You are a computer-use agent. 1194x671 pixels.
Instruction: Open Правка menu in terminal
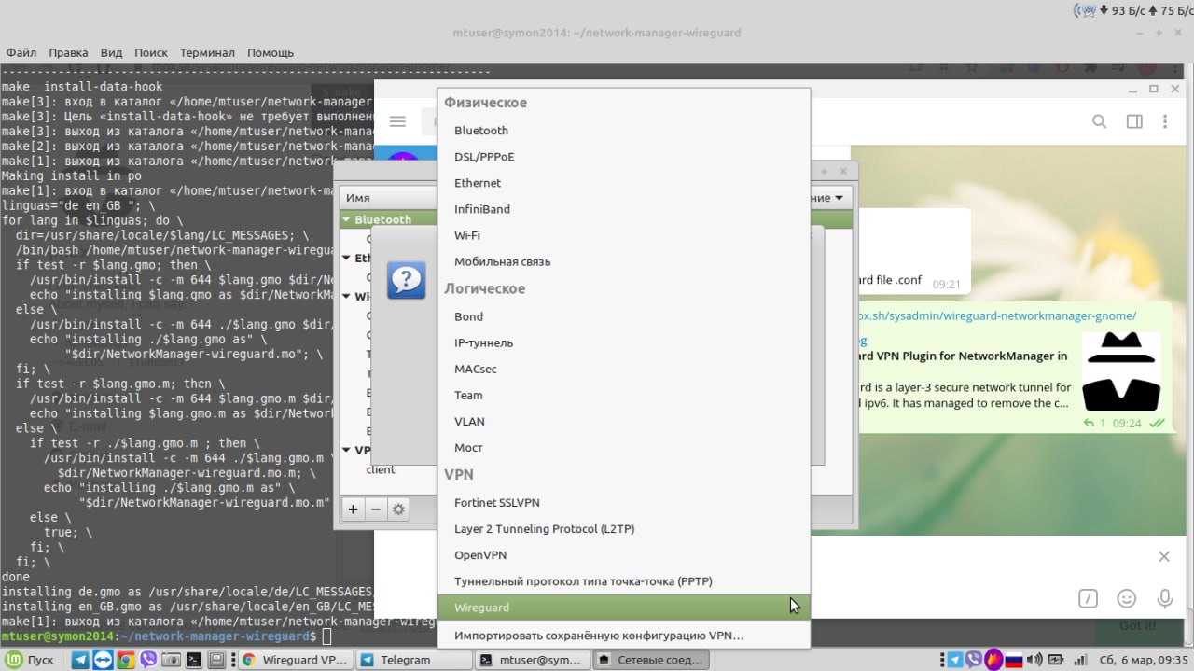68,53
